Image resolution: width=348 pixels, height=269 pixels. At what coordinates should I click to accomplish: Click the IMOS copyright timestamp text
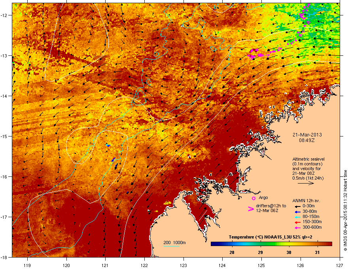coord(345,210)
